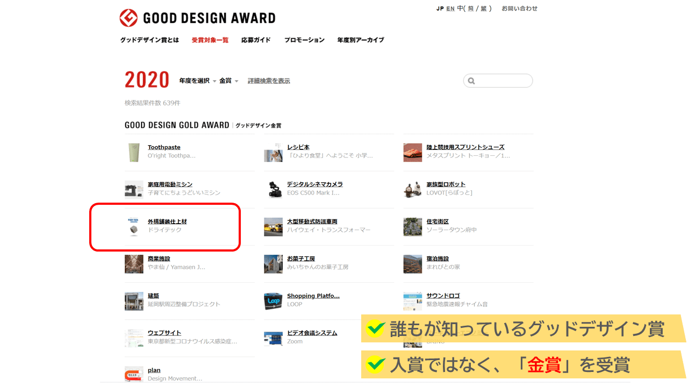Select 受賞対象一覧 menu item
The height and width of the screenshot is (387, 688).
coord(210,40)
